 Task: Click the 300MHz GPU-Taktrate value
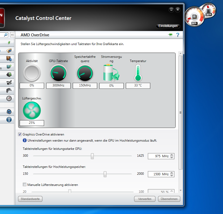tap(58, 86)
